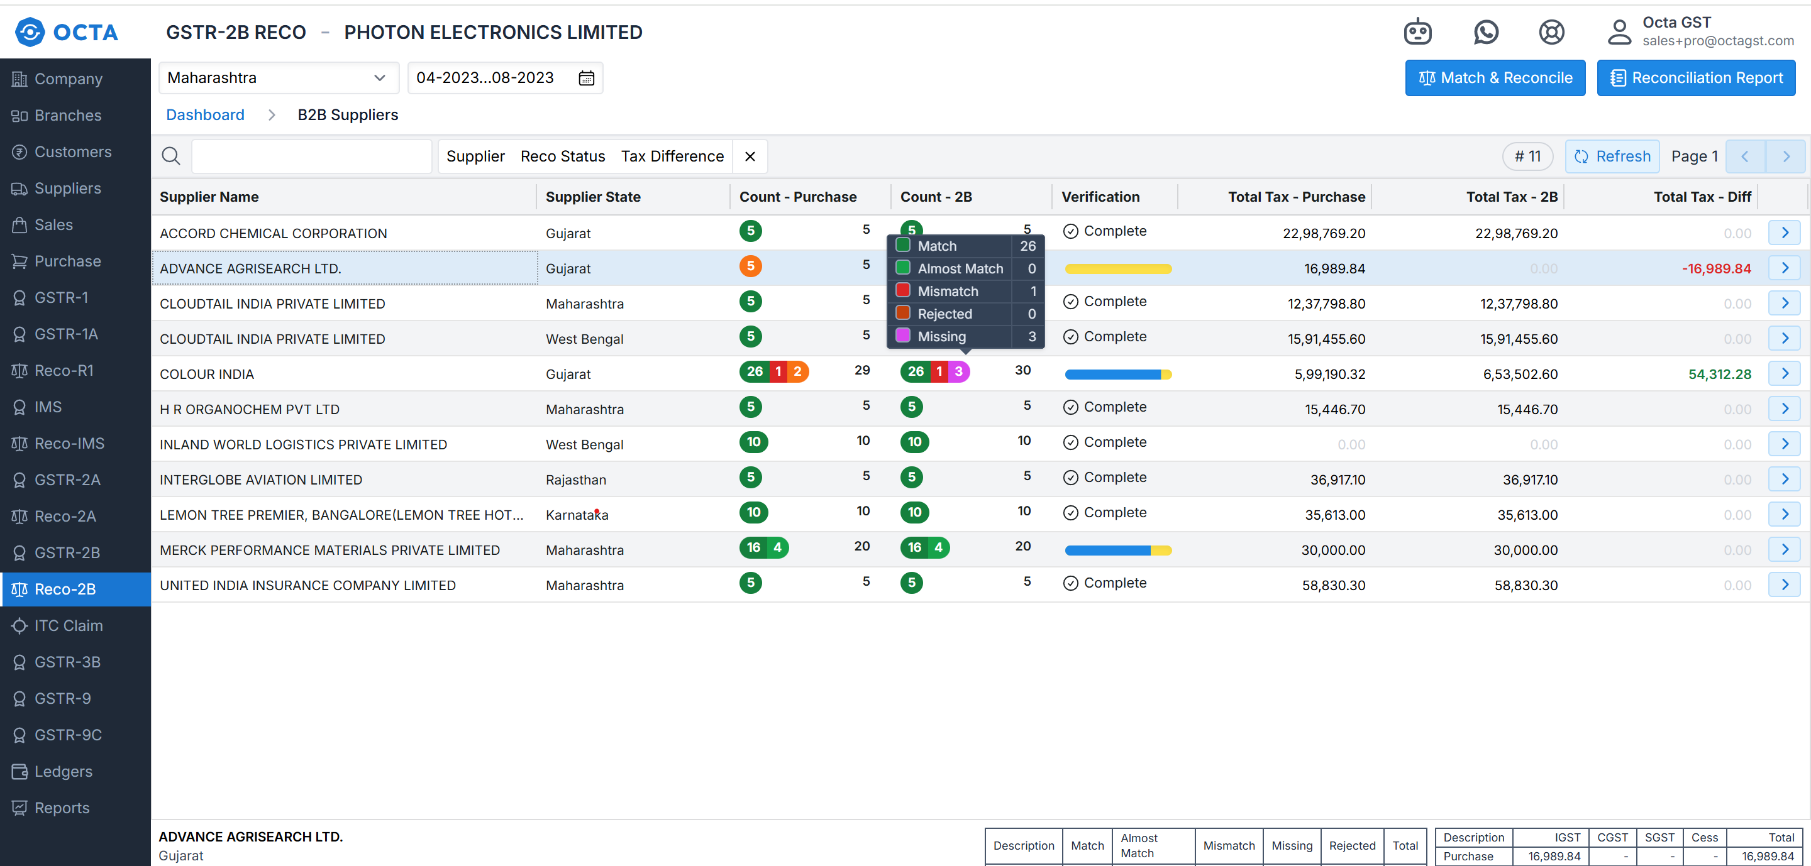Open the WhatsApp support icon
Image resolution: width=1811 pixels, height=866 pixels.
(1485, 32)
